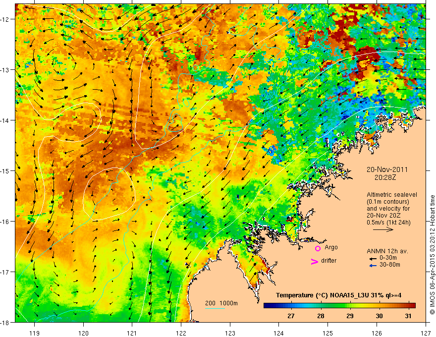Click the magenta Argo circle legend symbol
The width and height of the screenshot is (436, 337).
[318, 248]
